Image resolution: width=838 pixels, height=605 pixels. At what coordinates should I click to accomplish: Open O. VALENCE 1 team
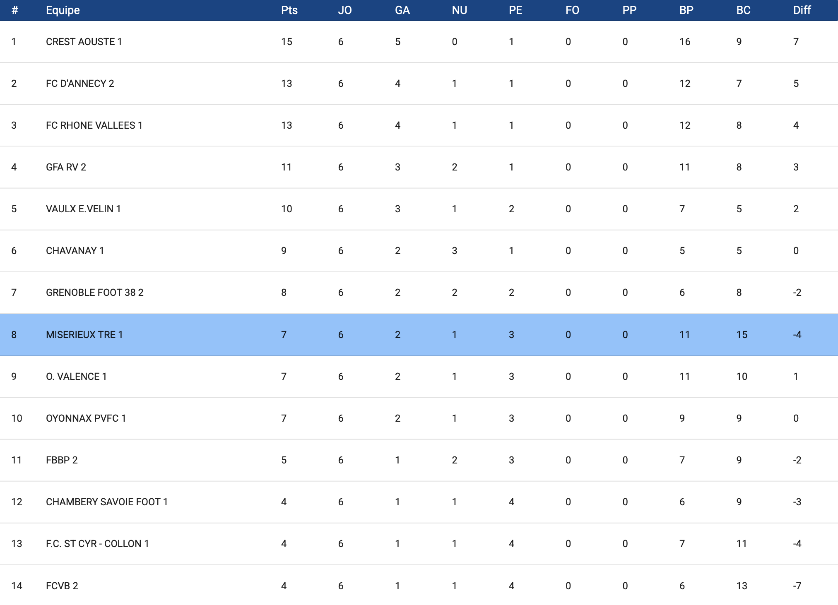76,377
